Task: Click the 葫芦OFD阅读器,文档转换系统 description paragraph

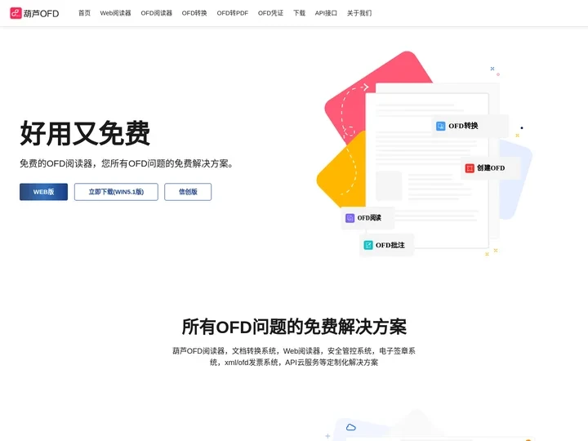Action: pyautogui.click(x=294, y=357)
